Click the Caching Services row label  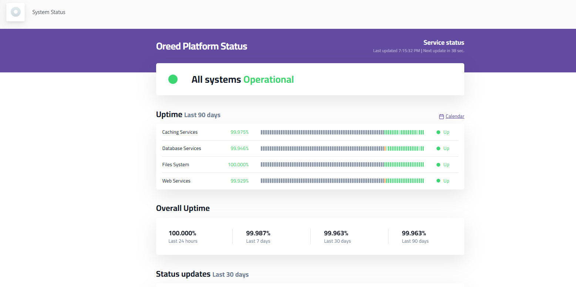click(180, 132)
